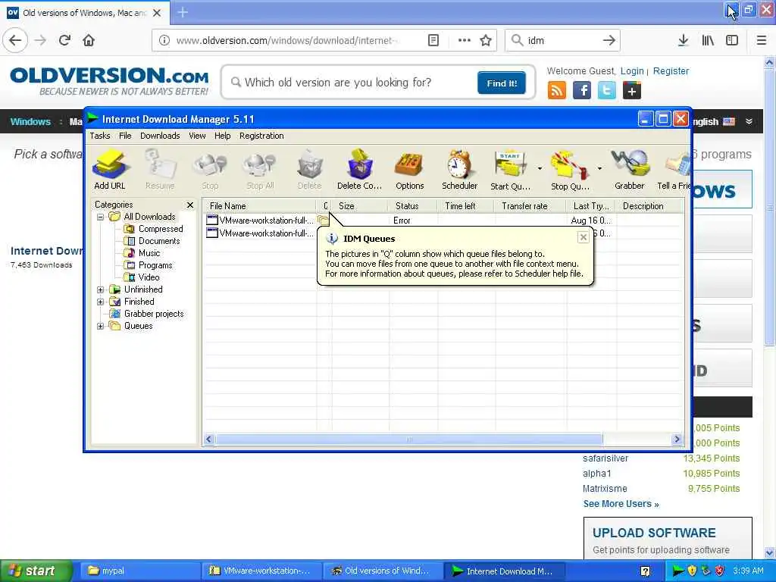This screenshot has width=776, height=582.
Task: Close the IDM Queues tooltip
Action: pyautogui.click(x=584, y=237)
